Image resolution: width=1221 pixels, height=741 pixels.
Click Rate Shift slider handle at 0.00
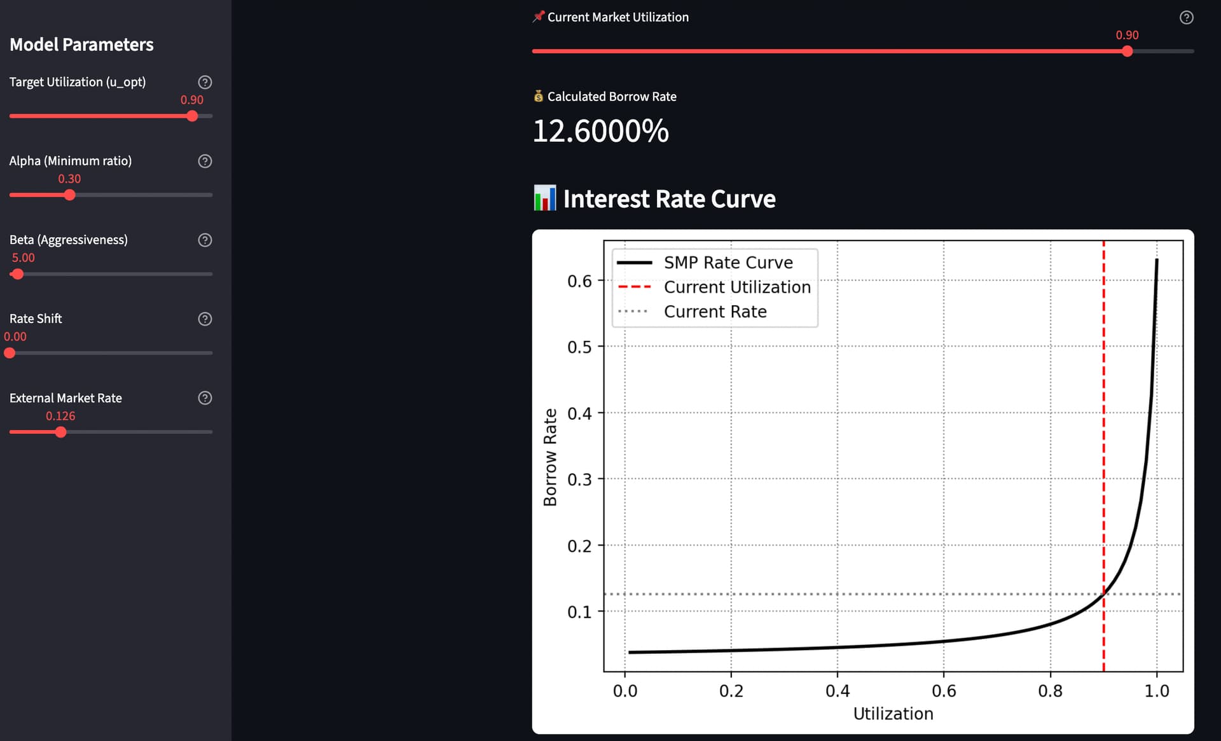pos(10,353)
